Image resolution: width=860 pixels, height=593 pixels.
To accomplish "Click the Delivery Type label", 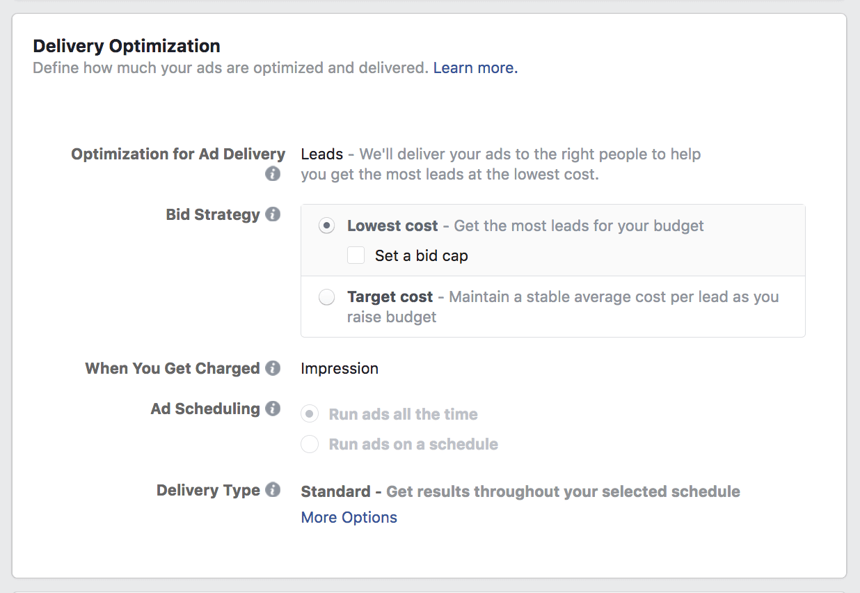I will (208, 490).
